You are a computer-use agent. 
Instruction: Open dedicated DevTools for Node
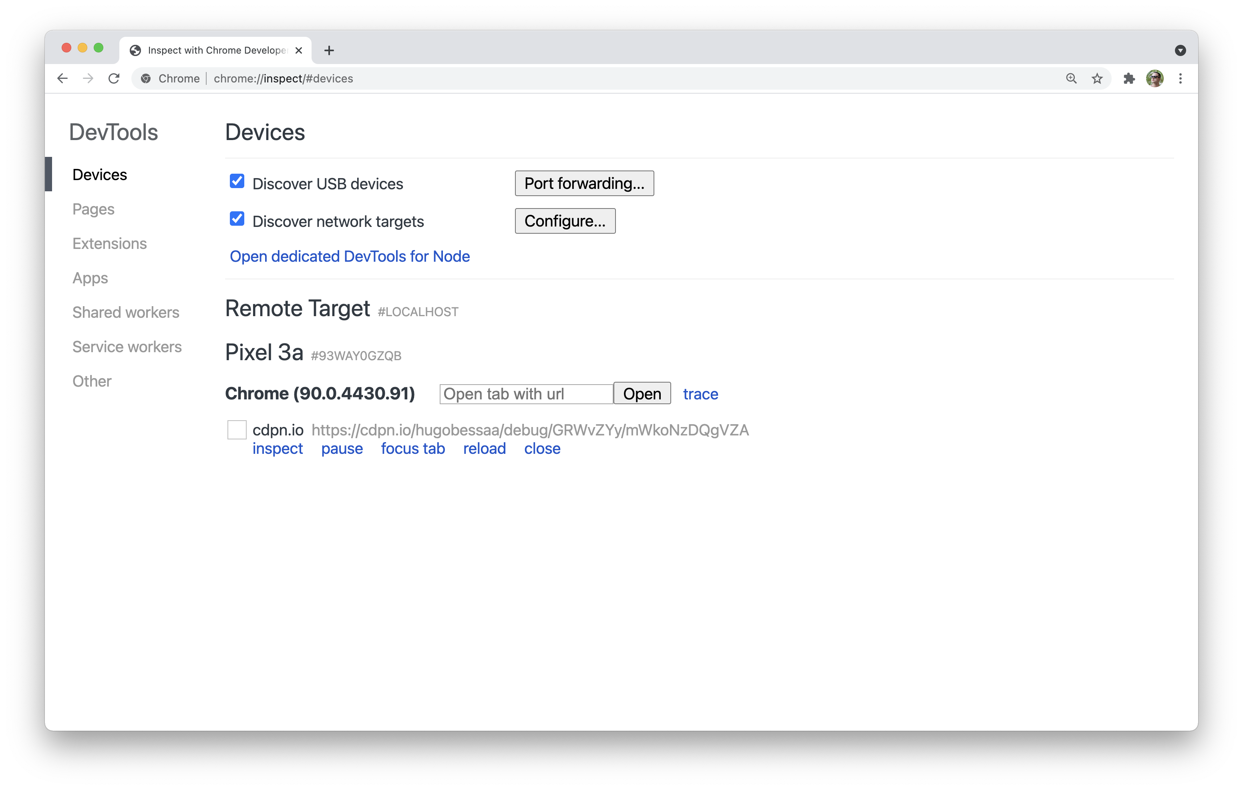pos(350,256)
